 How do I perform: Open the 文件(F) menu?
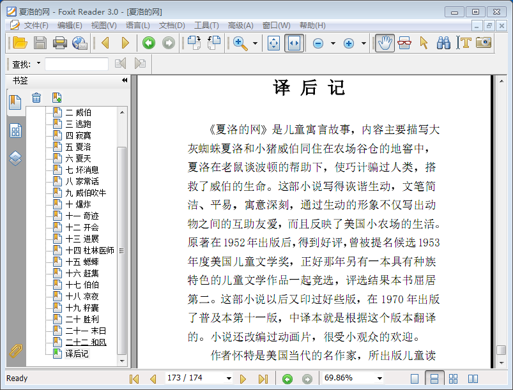coord(36,26)
